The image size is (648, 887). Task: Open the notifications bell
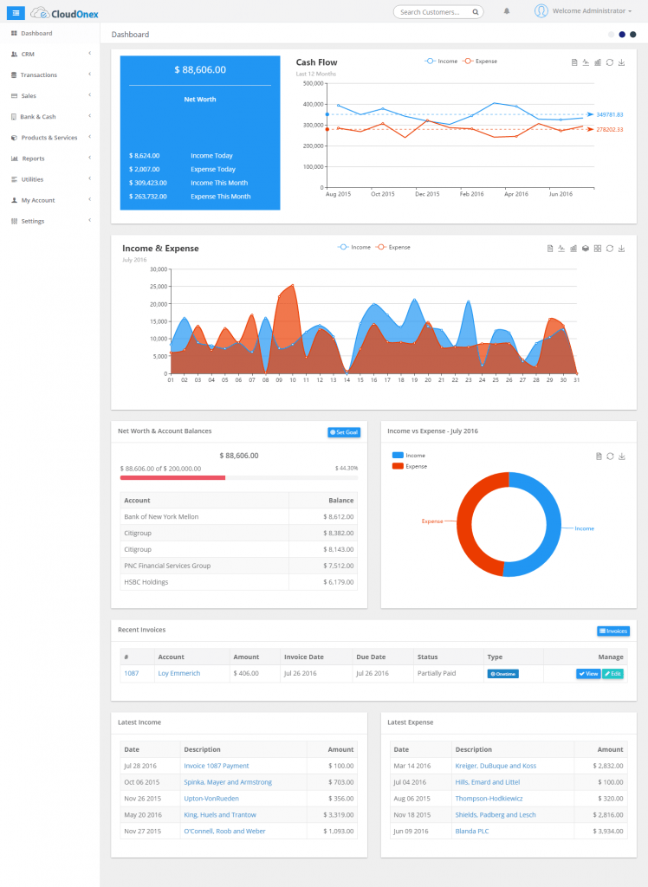coord(507,11)
